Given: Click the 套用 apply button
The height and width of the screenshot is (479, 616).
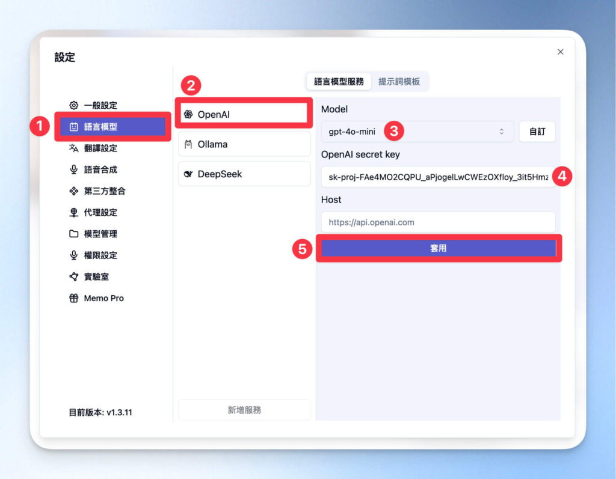Looking at the screenshot, I should tap(439, 248).
